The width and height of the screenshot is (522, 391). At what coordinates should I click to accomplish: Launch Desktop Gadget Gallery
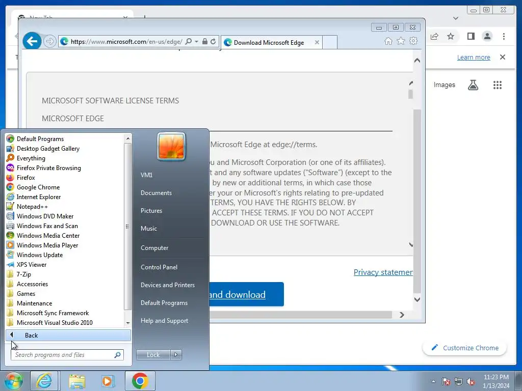(48, 148)
